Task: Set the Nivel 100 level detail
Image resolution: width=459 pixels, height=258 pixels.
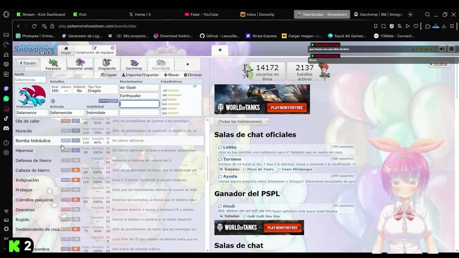Action: pos(55,89)
